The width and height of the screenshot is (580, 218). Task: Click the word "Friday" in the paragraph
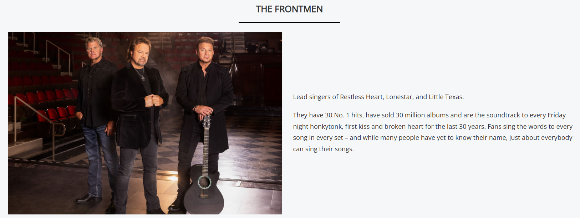556,115
